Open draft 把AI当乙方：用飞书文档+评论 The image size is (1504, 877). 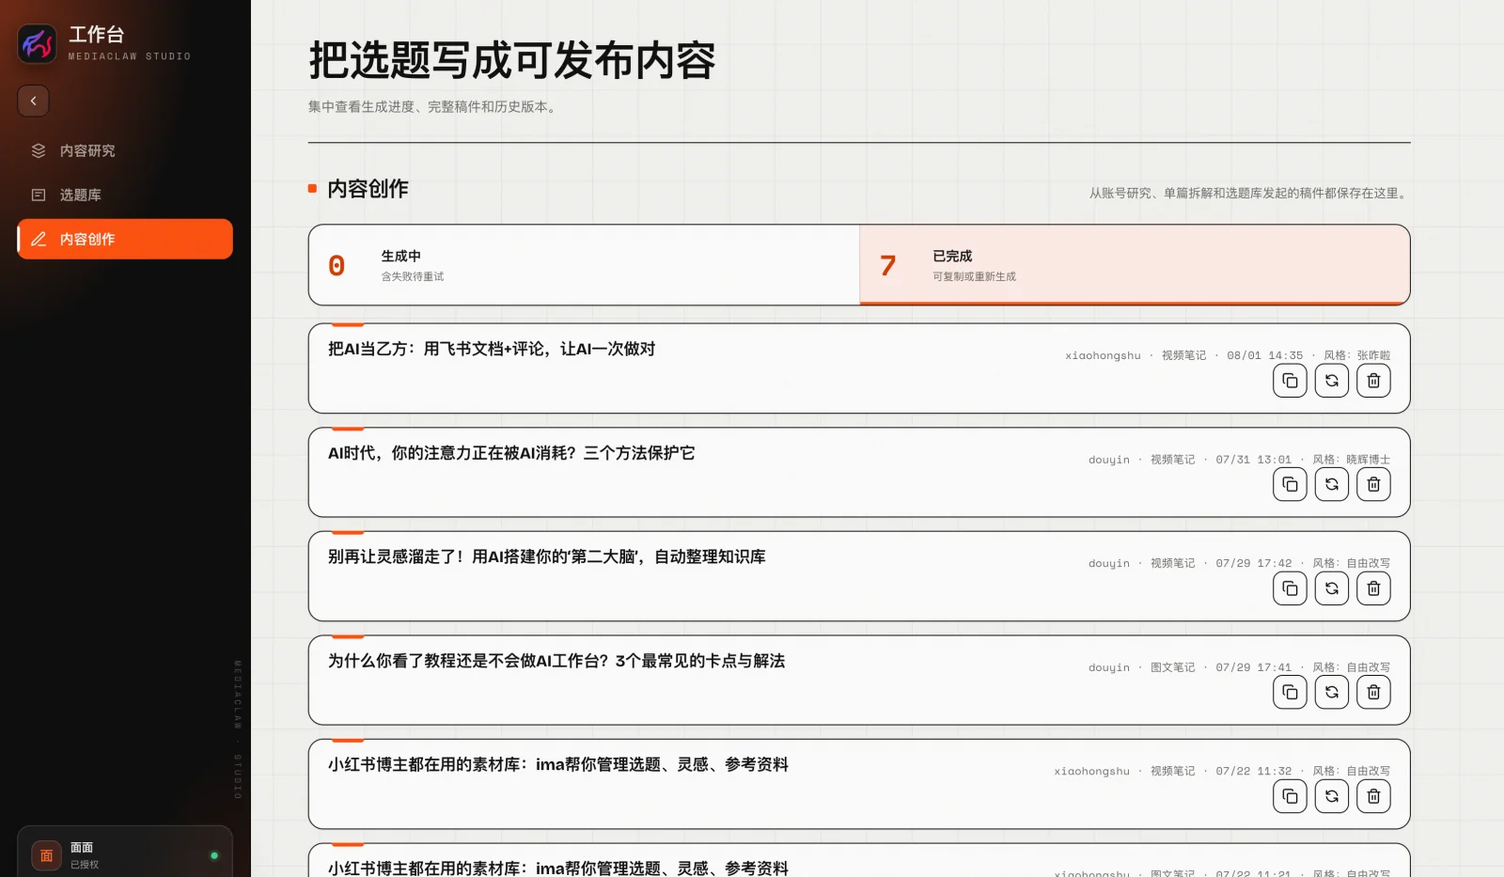click(859, 368)
